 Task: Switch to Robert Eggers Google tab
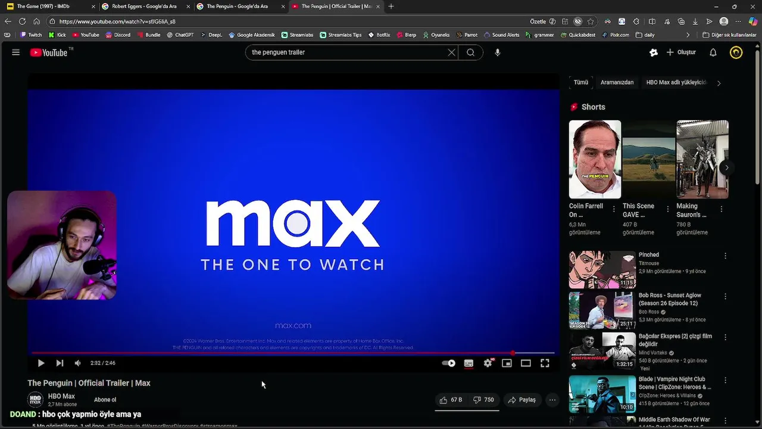145,7
